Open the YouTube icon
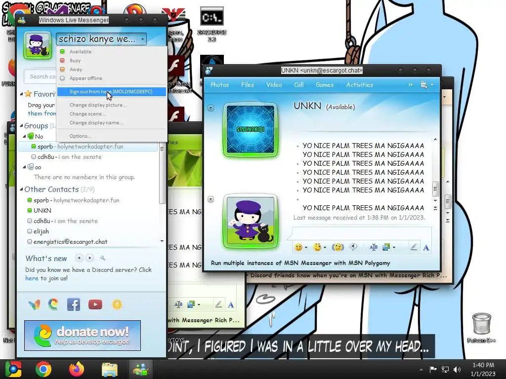Image resolution: width=506 pixels, height=379 pixels. (x=95, y=304)
